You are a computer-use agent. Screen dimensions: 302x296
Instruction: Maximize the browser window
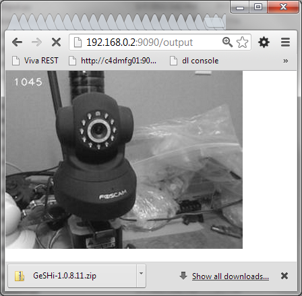pos(258,7)
